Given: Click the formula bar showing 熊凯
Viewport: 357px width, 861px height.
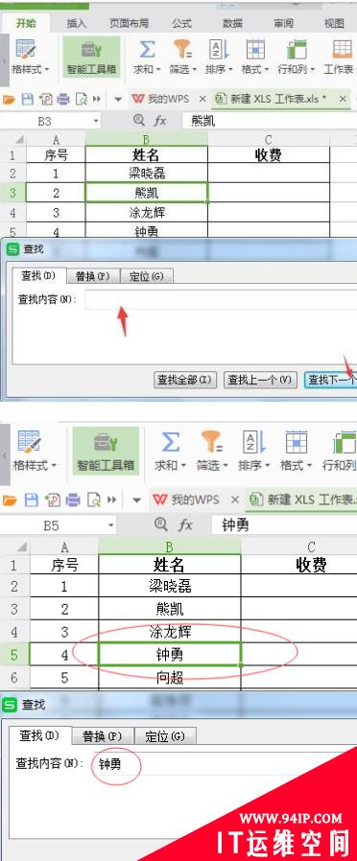Looking at the screenshot, I should pyautogui.click(x=269, y=121).
